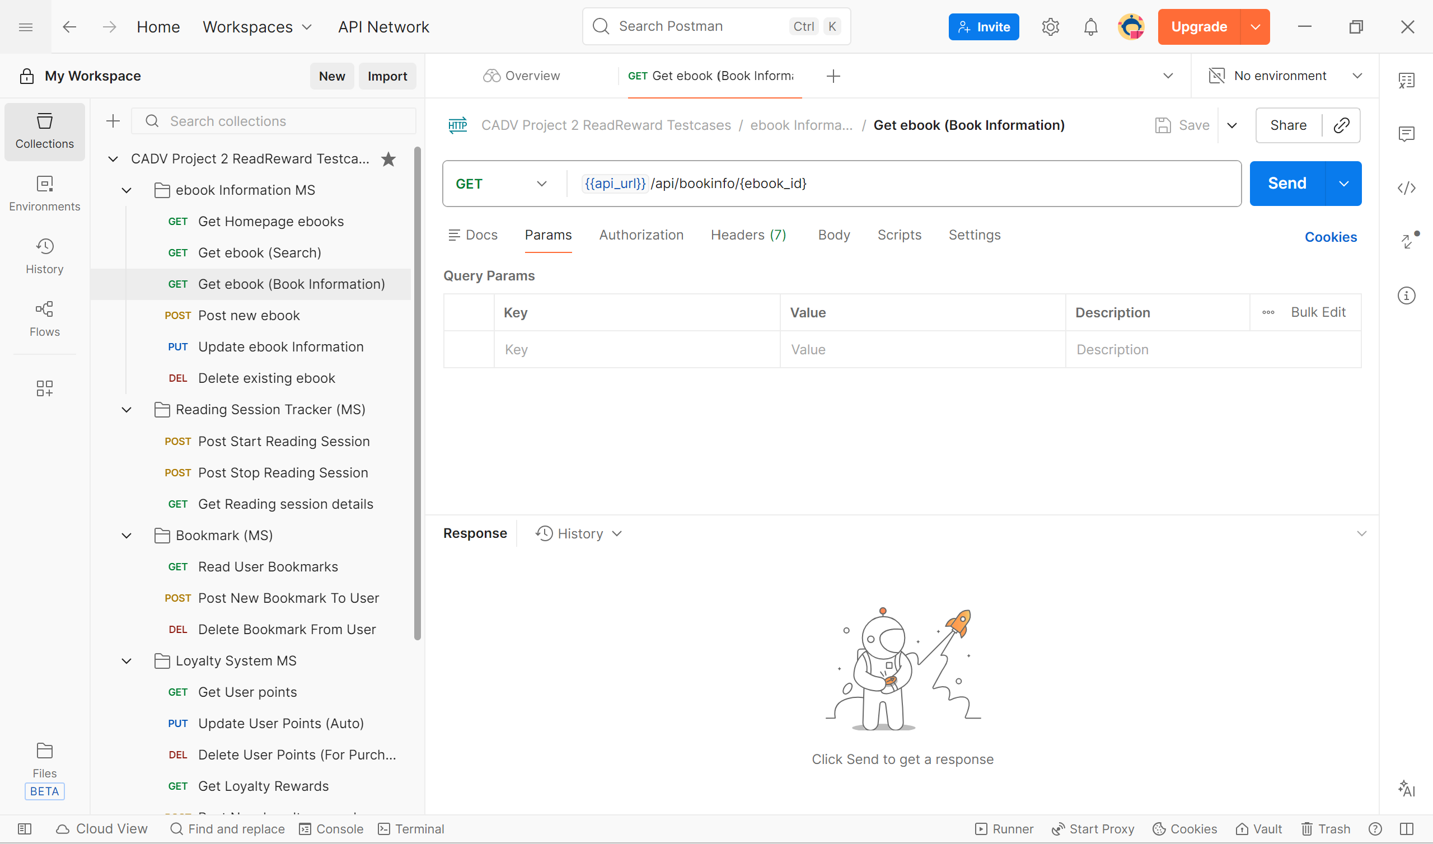Collapse the Loyalty System MS folder
The width and height of the screenshot is (1433, 844).
tap(127, 662)
